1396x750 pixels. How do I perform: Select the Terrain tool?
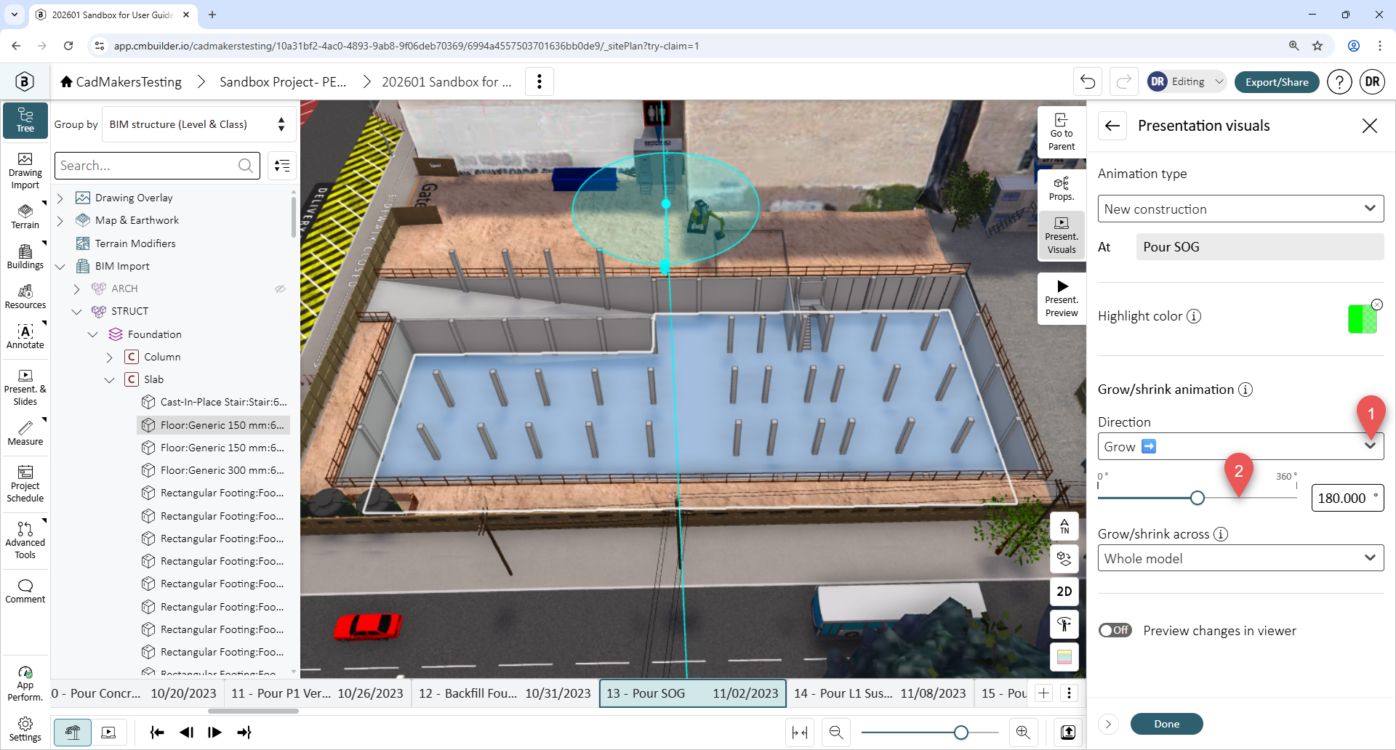(x=25, y=217)
